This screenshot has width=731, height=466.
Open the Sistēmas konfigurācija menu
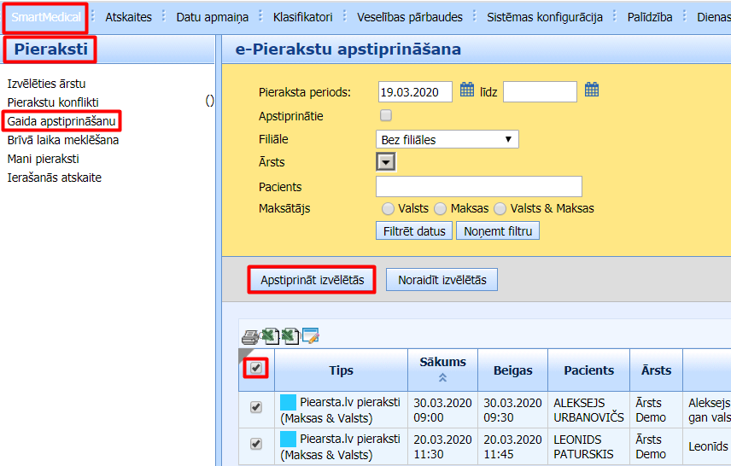point(544,16)
